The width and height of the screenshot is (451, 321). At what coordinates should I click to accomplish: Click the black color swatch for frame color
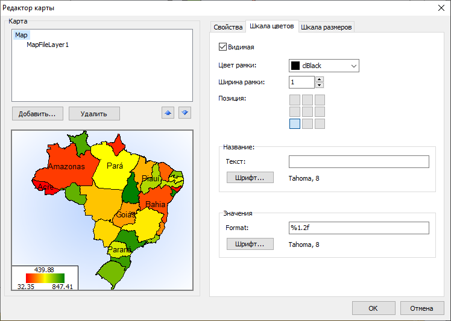[295, 66]
